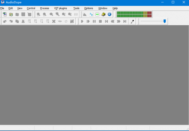
Task: Click the Stop playback control
Action: pos(100,21)
